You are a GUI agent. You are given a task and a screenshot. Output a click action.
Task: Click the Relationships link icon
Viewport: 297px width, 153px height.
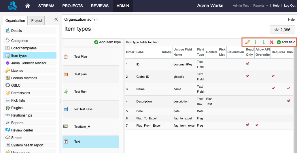[7, 115]
